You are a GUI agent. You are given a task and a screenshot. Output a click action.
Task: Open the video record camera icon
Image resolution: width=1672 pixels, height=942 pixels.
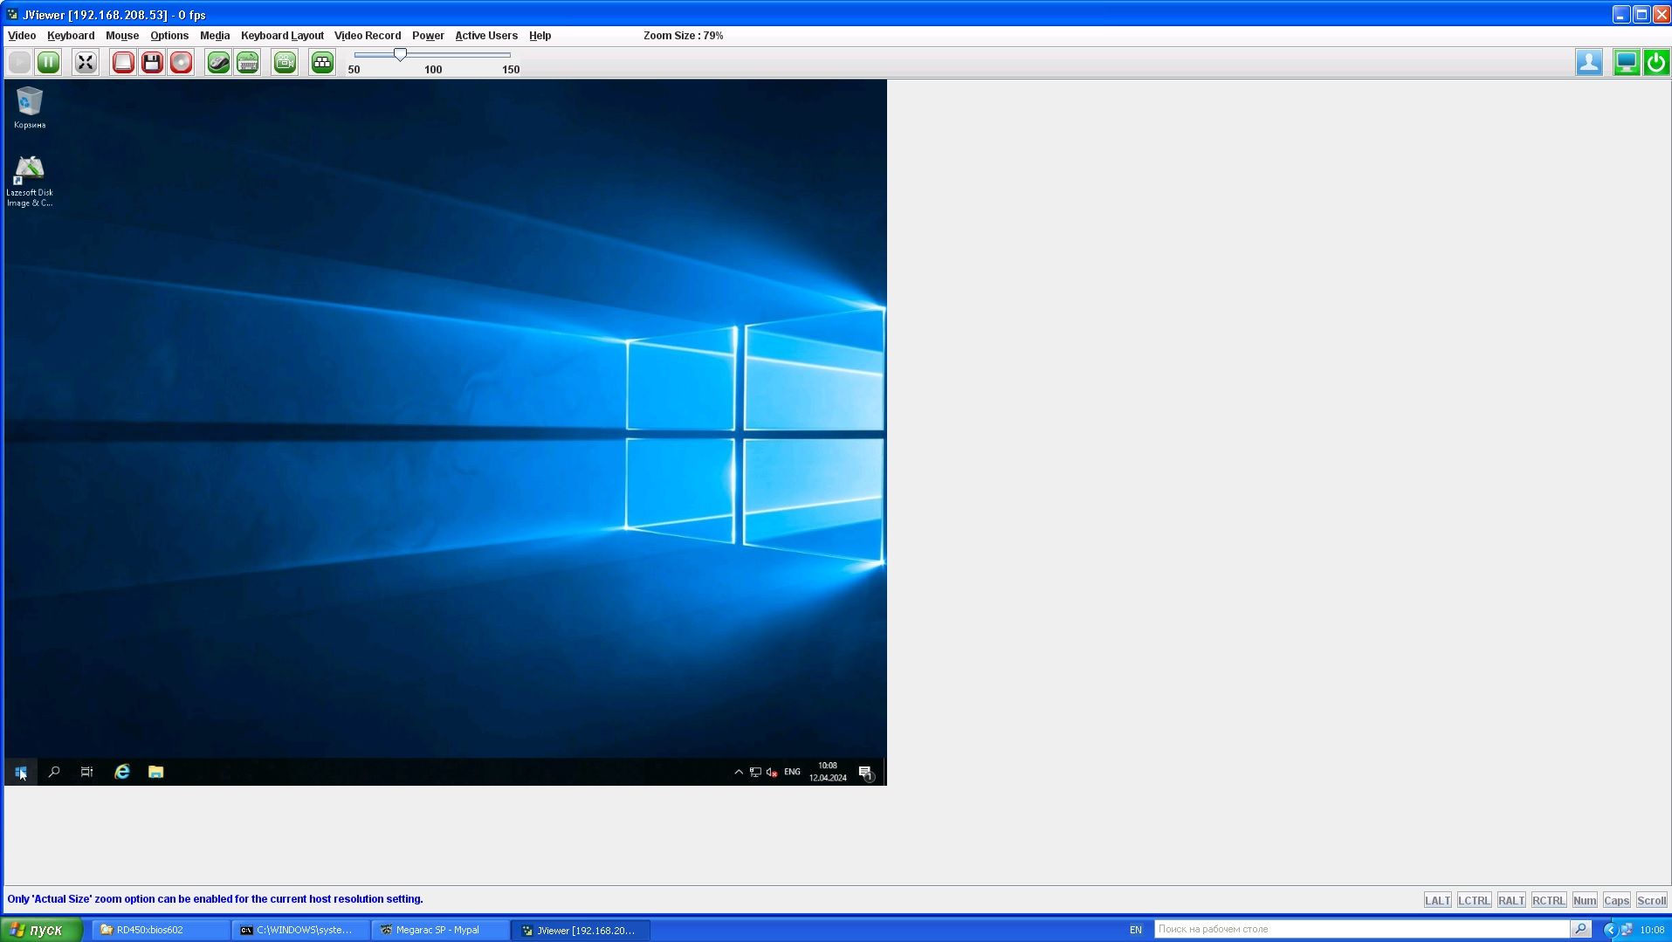[x=285, y=62]
